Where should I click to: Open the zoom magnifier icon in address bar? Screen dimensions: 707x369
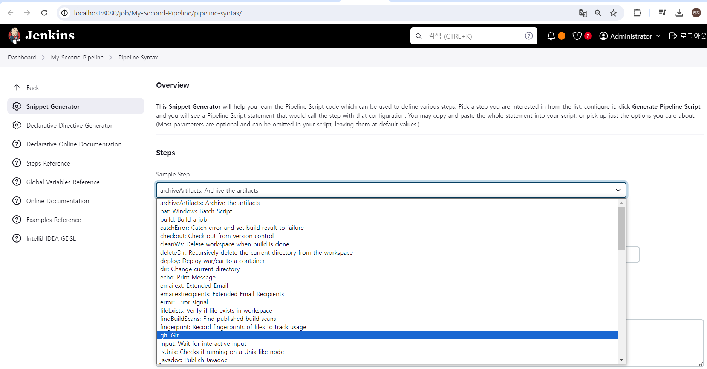click(x=598, y=13)
